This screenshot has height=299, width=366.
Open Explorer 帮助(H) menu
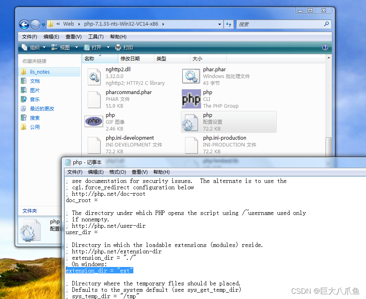point(118,37)
